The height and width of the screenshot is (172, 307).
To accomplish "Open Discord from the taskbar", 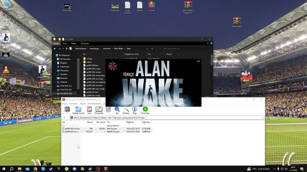I will coord(75,169).
